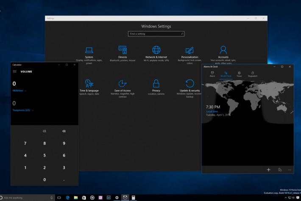
Task: Open Task View from taskbar
Action: point(59,198)
